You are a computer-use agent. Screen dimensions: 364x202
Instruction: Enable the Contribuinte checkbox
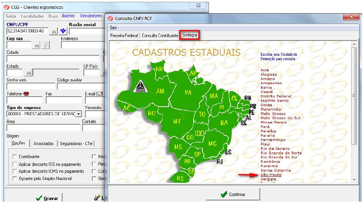coord(14,156)
